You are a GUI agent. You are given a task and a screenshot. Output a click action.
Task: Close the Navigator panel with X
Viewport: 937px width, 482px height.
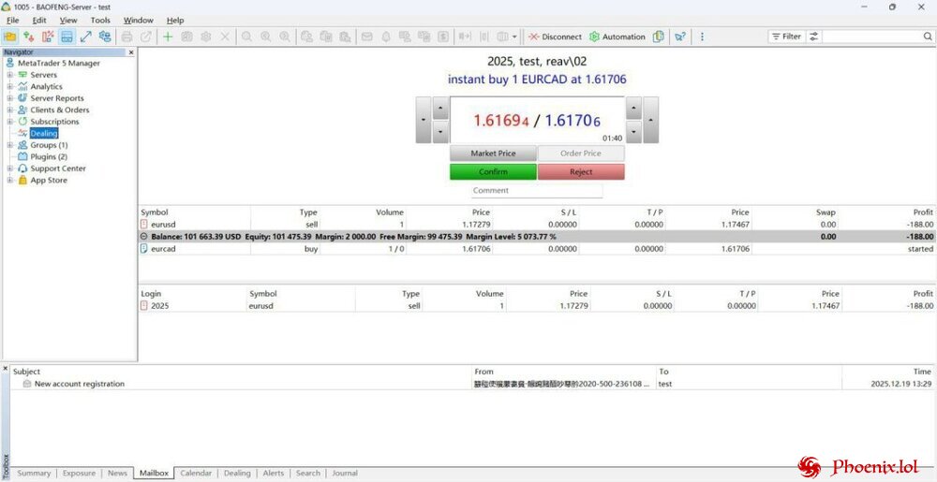point(131,52)
